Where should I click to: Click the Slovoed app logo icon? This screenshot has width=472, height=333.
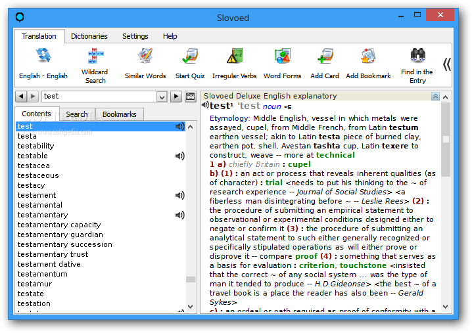(20, 17)
